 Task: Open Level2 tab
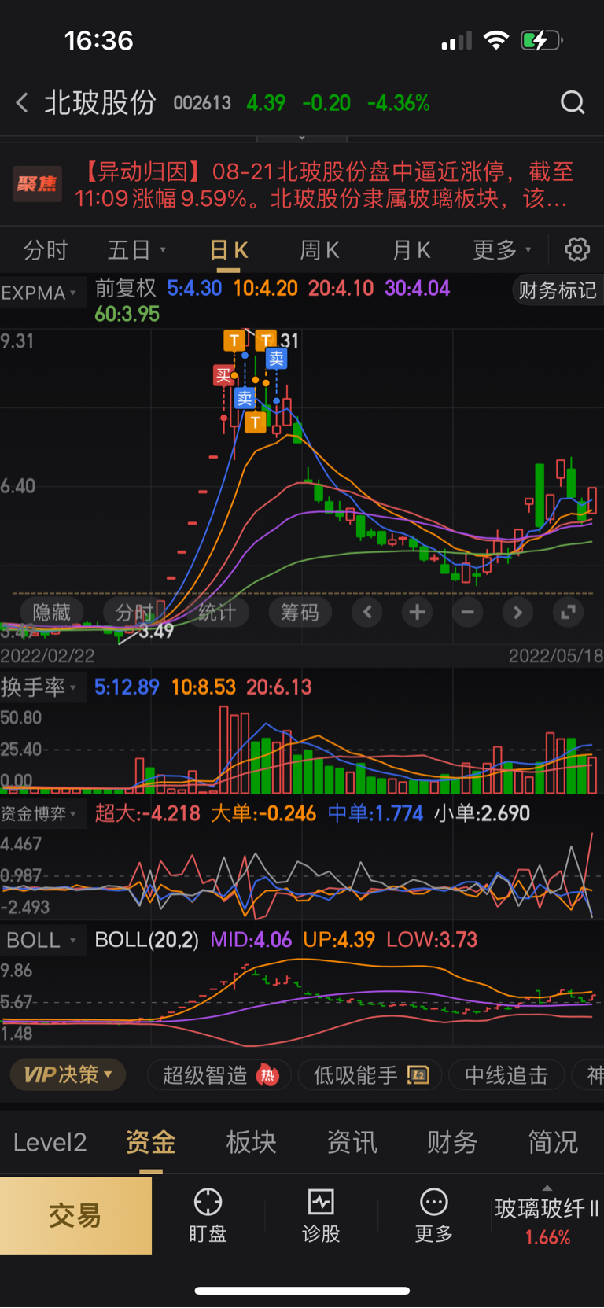coord(50,1142)
